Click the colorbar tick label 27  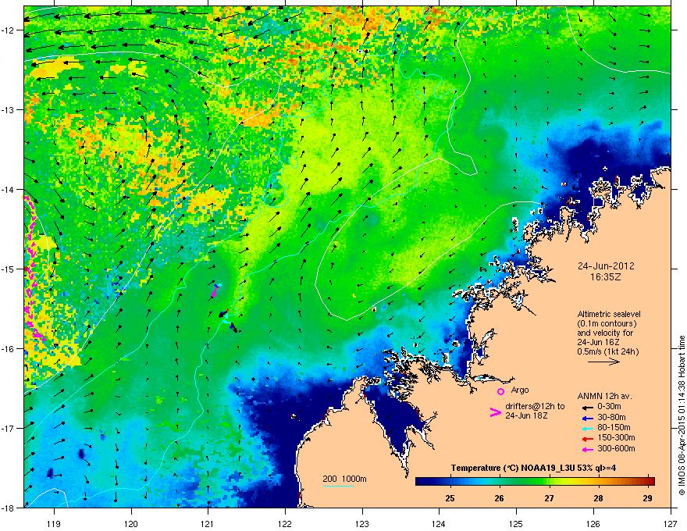(549, 498)
